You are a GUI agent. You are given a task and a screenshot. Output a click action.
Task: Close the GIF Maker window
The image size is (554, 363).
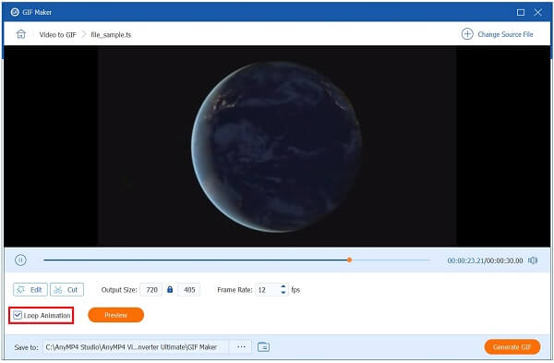click(537, 12)
